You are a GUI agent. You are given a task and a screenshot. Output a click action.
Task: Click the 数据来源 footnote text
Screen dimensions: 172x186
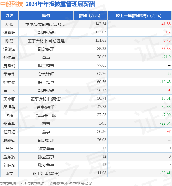(x=46, y=183)
